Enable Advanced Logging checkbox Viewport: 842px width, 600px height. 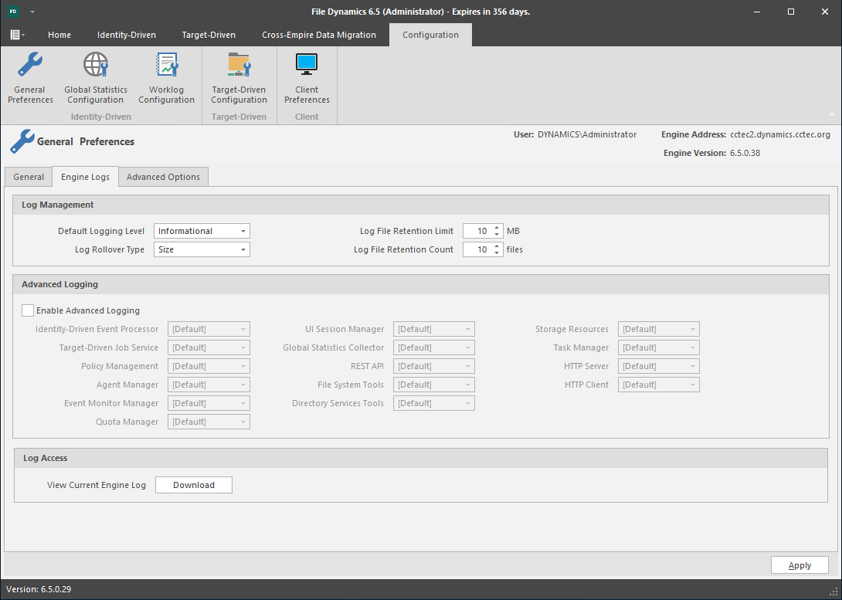[29, 310]
